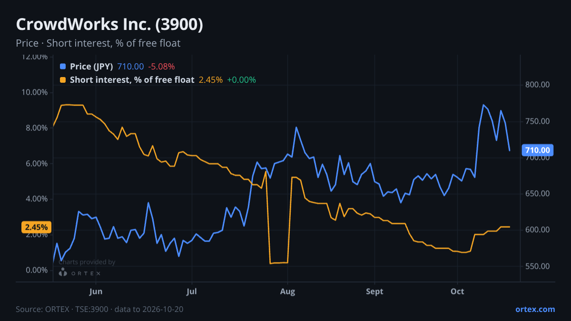
Task: Click the Jun x-axis label
Action: coord(96,291)
